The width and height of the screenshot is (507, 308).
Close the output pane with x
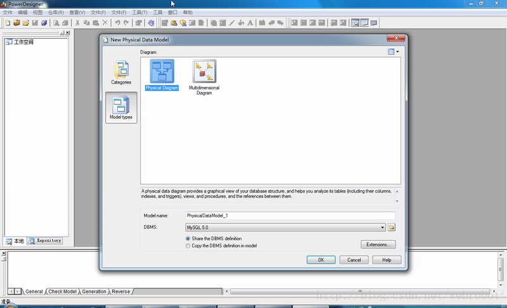4,253
